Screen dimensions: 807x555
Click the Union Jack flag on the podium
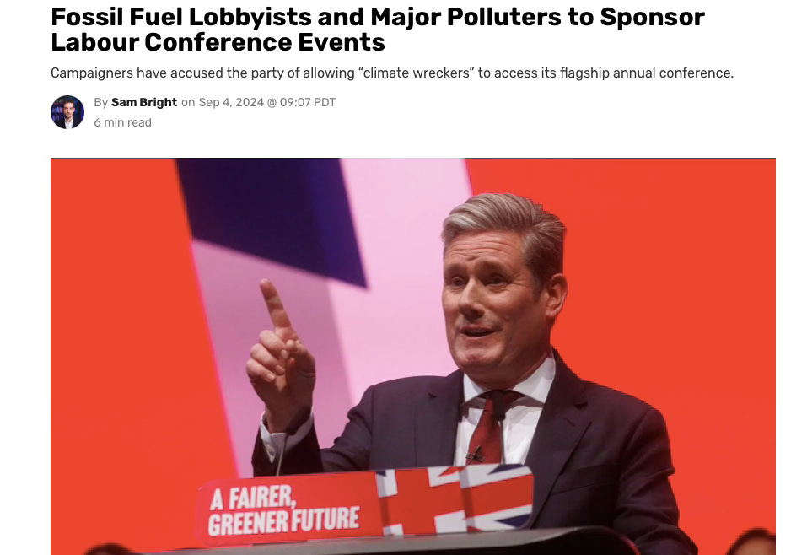[x=455, y=499]
